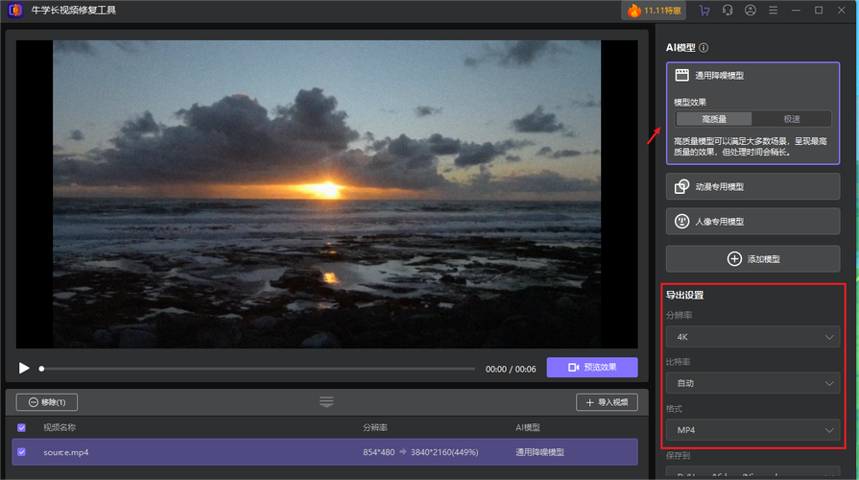The height and width of the screenshot is (480, 859).
Task: Uncheck the source.mp4 checkbox
Action: (x=21, y=451)
